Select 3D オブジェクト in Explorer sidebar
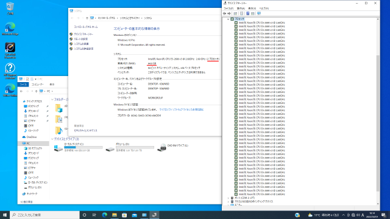Image resolution: width=390 pixels, height=219 pixels. [x=33, y=148]
